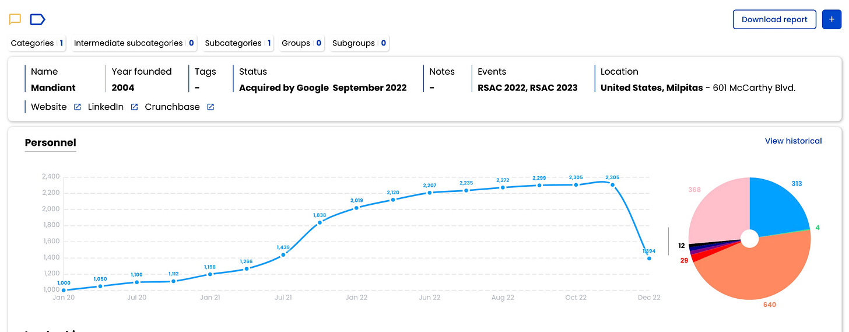Viewport: 849px width, 332px height.
Task: Select the Subgroups 0 chip
Action: [359, 43]
